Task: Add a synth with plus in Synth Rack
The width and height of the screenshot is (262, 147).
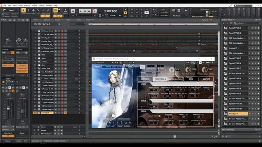Action: pos(224,23)
